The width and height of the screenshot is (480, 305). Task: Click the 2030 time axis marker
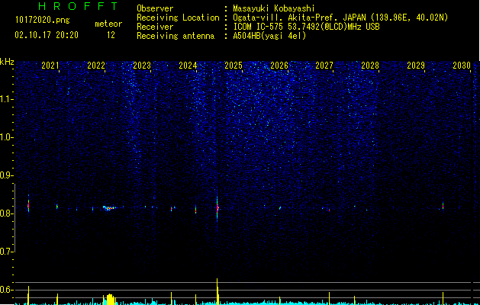[462, 65]
